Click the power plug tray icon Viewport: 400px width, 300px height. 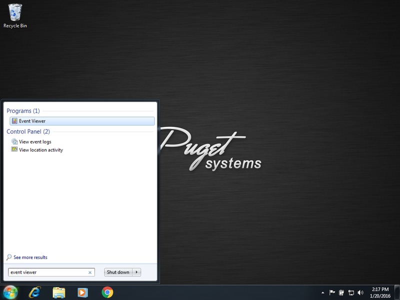point(341,292)
